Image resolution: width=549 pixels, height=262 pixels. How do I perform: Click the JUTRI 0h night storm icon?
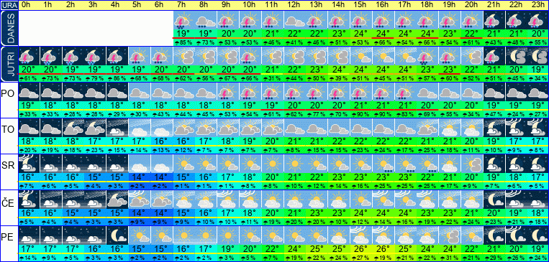coord(29,56)
